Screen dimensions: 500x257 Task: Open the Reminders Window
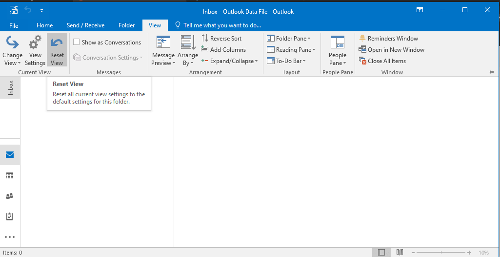[388, 38]
